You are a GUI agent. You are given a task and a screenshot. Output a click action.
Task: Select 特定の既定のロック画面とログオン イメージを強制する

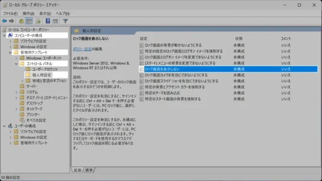pyautogui.click(x=184, y=51)
